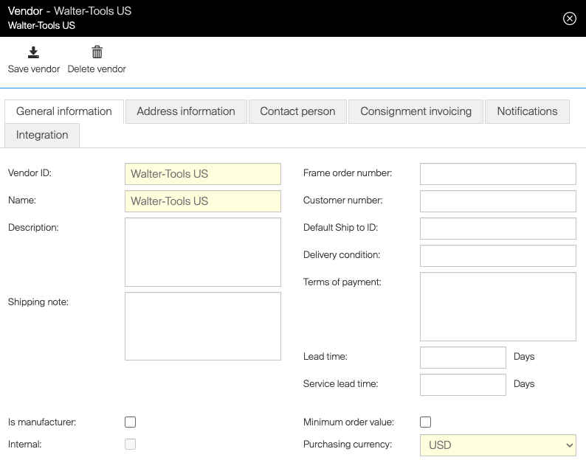This screenshot has width=586, height=460.
Task: Click the disabled Internal checkbox
Action: pos(131,445)
